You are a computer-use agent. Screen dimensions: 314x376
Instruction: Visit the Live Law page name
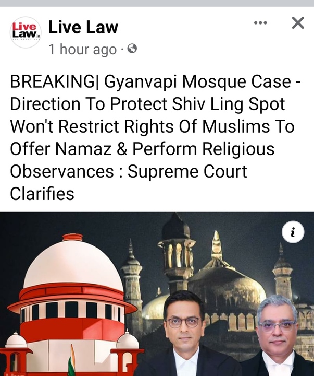83,27
